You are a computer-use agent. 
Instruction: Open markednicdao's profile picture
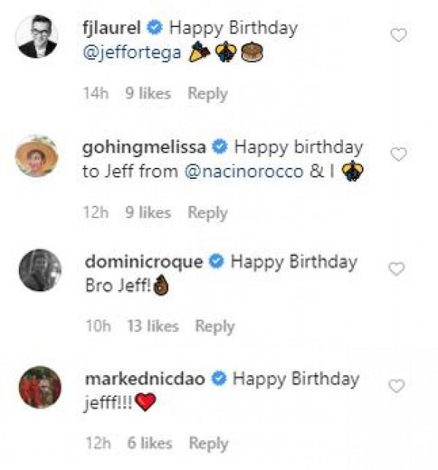[37, 387]
